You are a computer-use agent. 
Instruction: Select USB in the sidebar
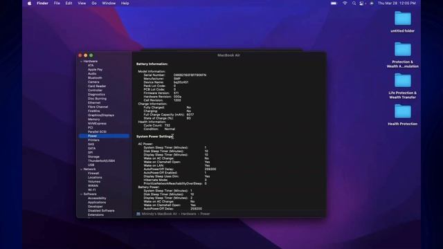tap(91, 165)
